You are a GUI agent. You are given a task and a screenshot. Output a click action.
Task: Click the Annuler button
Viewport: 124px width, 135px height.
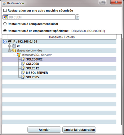click(x=44, y=130)
